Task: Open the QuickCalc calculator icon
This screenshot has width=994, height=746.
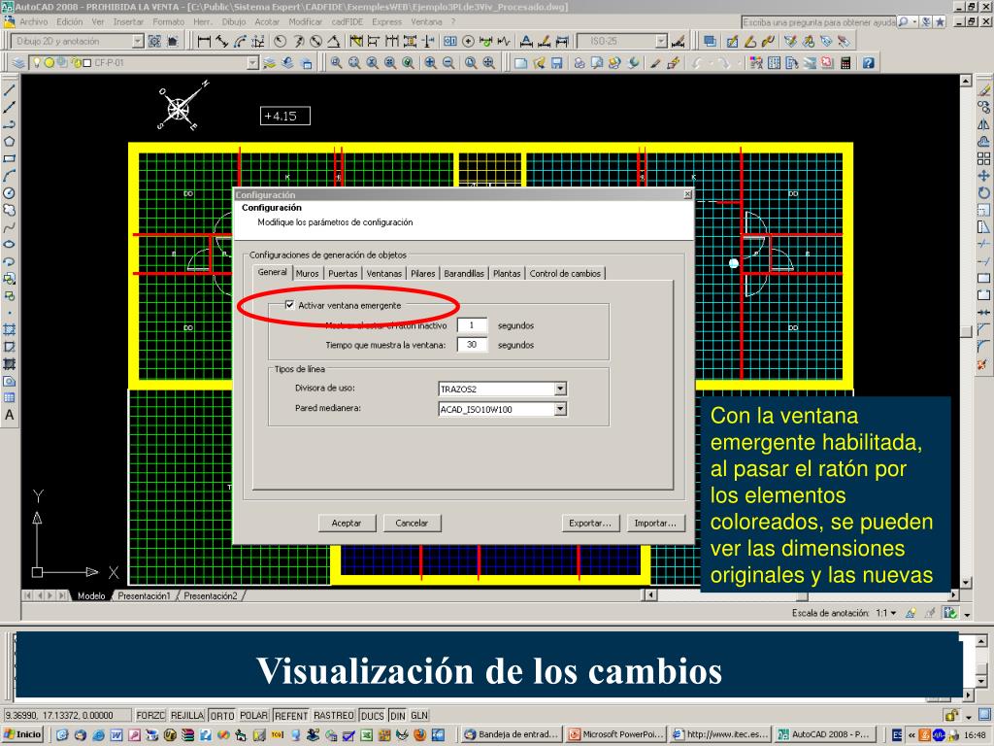Action: [845, 63]
